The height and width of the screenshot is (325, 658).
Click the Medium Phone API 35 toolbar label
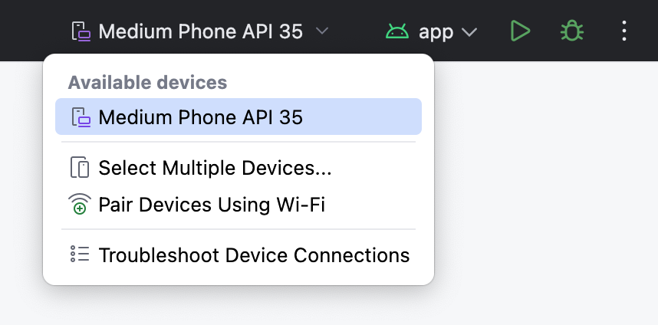coord(200,31)
